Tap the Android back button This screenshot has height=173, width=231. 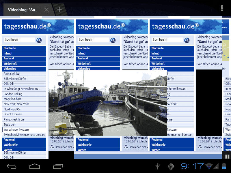pyautogui.click(x=12, y=166)
